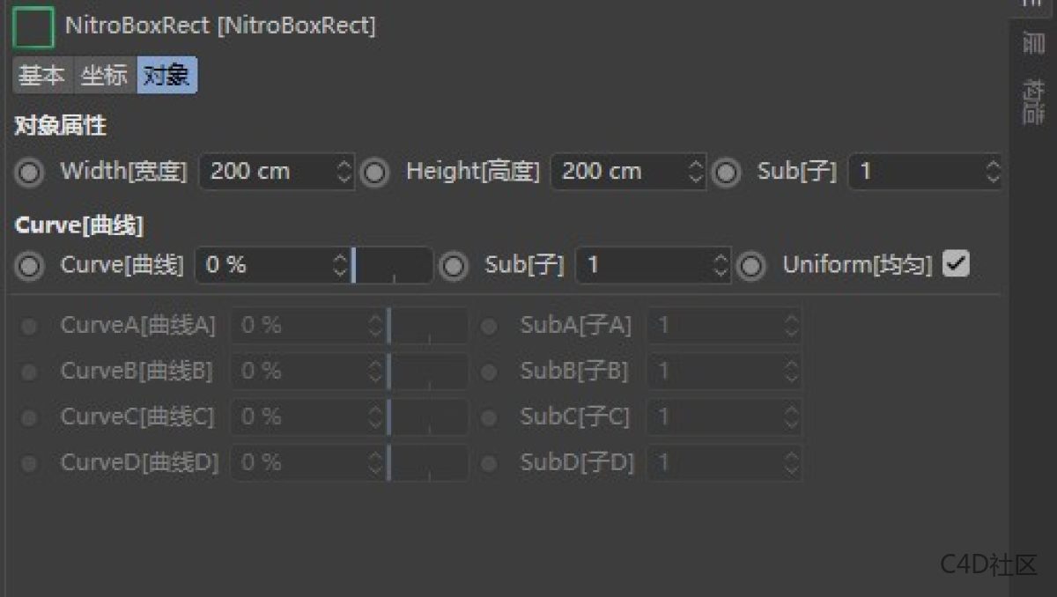Switch to the 基本 tab

click(41, 75)
